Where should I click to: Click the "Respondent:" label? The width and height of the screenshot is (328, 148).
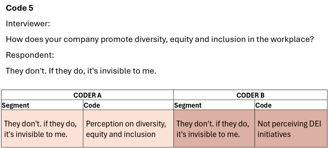[x=30, y=55]
